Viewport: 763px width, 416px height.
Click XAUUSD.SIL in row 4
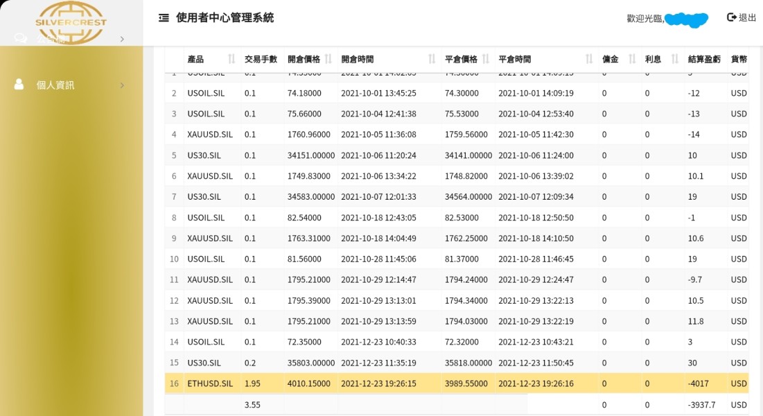(210, 135)
